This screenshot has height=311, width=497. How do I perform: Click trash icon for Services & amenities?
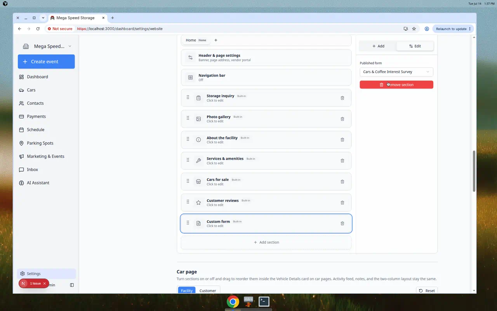(342, 161)
